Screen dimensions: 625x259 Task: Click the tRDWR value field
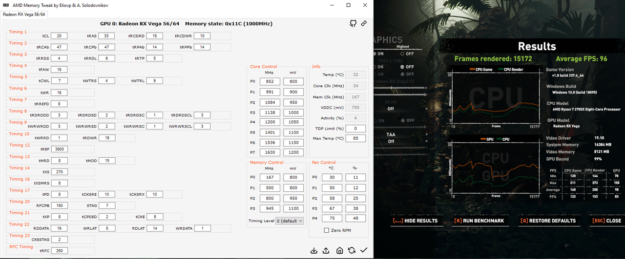pyautogui.click(x=106, y=138)
